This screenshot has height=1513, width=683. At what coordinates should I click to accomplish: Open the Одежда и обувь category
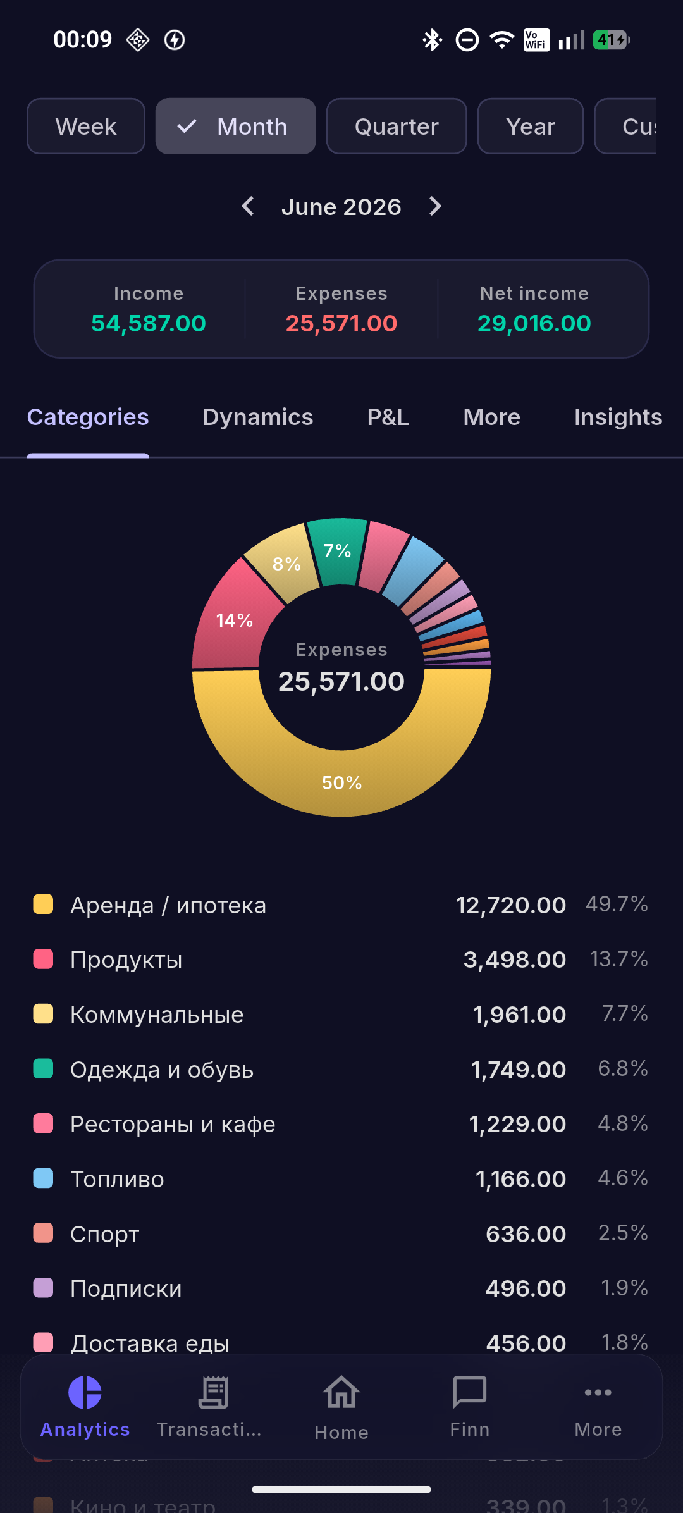coord(341,1070)
